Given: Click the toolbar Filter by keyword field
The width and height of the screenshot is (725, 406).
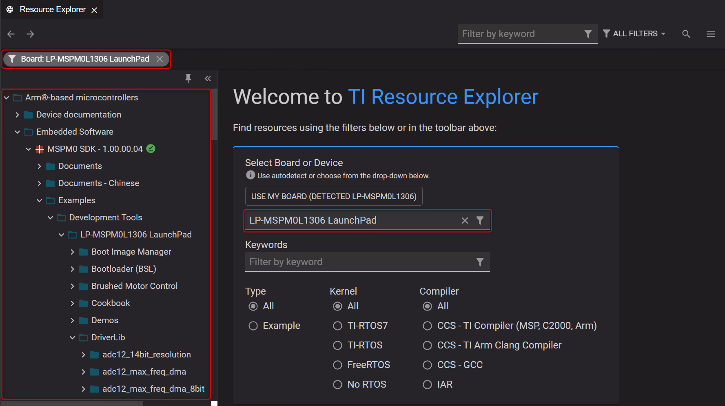Looking at the screenshot, I should [520, 34].
